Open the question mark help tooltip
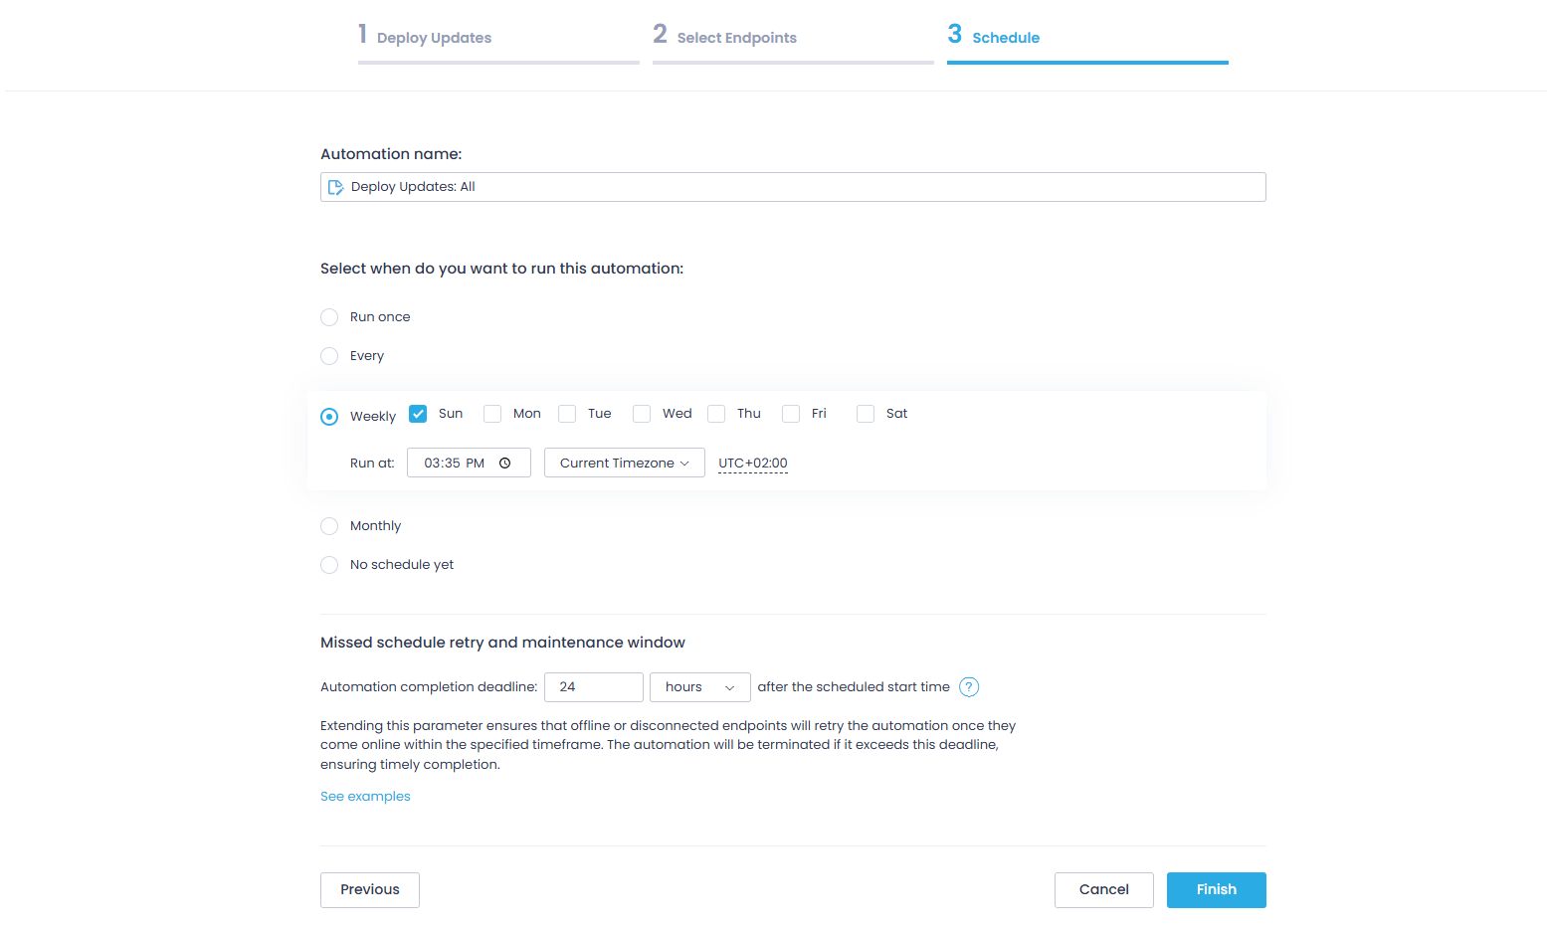This screenshot has width=1547, height=932. tap(968, 686)
